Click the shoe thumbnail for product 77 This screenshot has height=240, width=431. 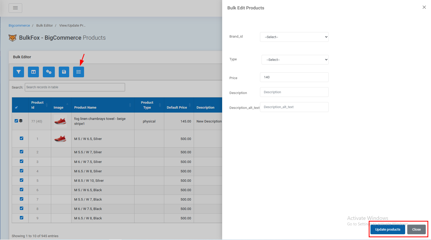click(60, 121)
